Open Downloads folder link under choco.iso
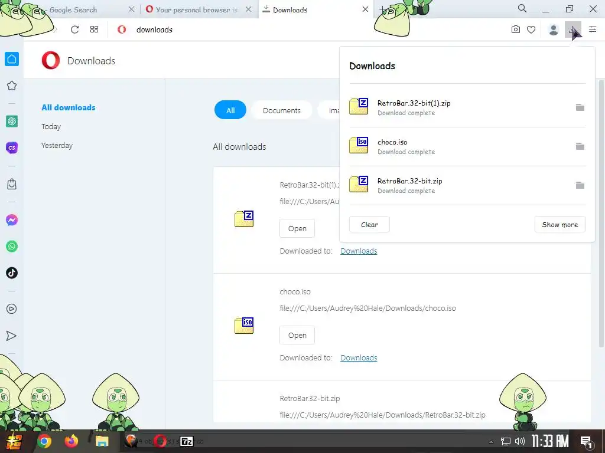 [359, 358]
